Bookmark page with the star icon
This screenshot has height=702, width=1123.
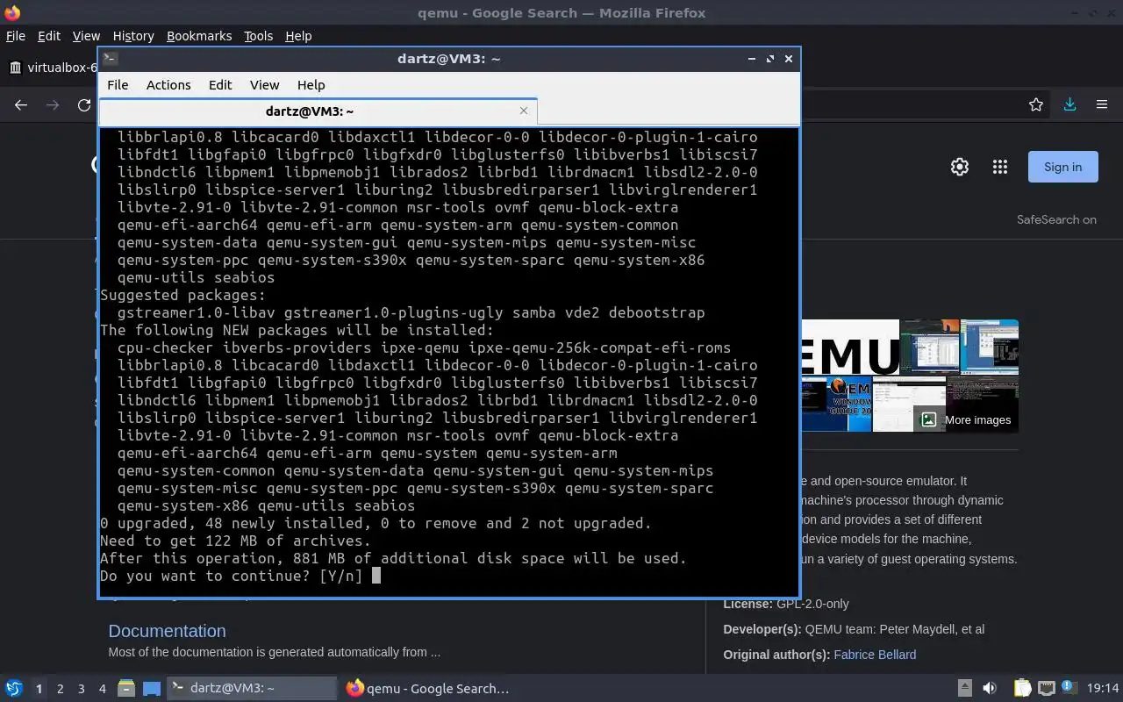[x=1036, y=104]
